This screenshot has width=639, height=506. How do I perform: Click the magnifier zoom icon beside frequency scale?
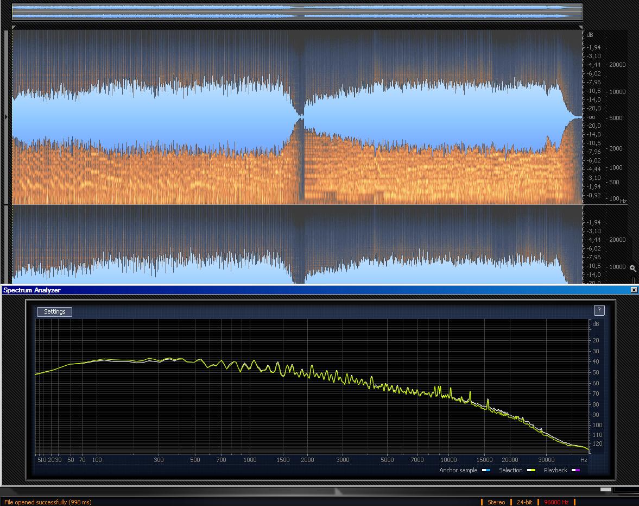click(632, 268)
